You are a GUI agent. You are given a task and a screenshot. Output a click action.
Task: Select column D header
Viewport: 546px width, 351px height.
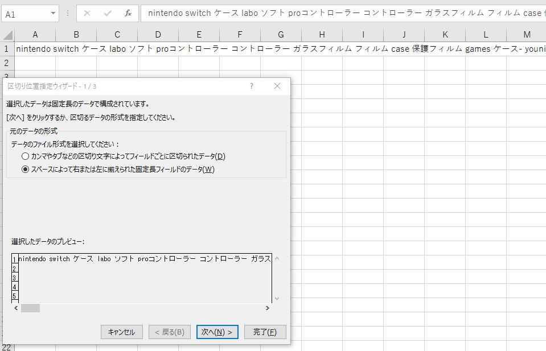tap(158, 35)
